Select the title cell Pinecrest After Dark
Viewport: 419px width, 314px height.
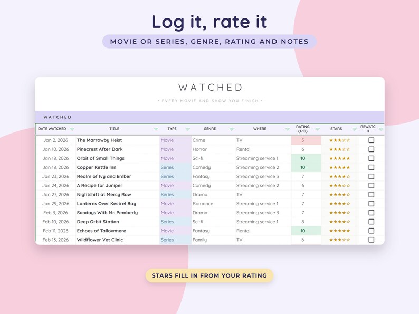[118, 149]
